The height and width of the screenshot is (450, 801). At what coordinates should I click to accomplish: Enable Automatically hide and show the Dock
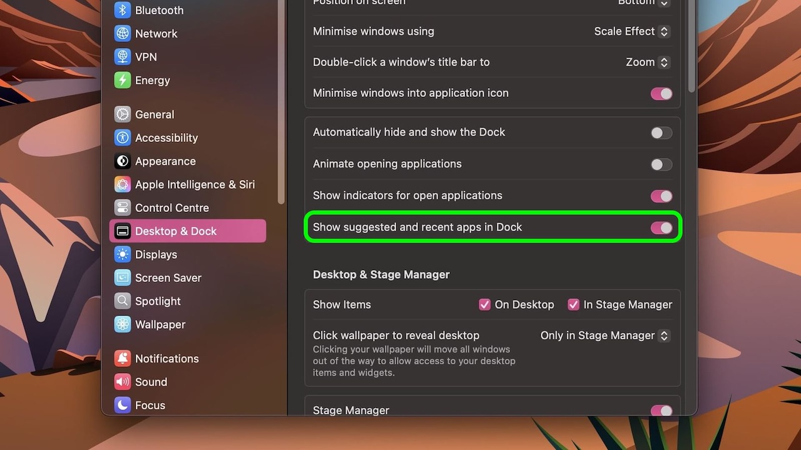pos(661,132)
